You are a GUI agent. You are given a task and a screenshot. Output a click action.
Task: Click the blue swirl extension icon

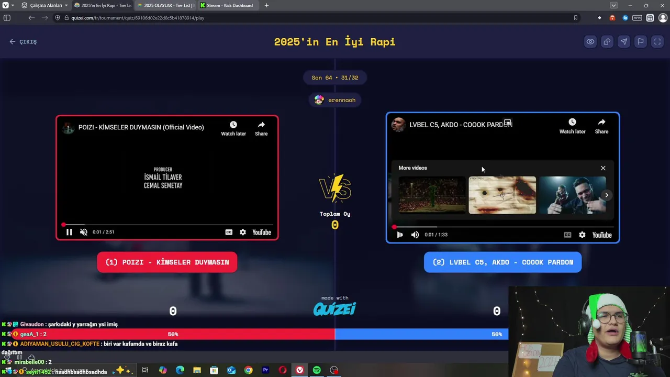[625, 18]
